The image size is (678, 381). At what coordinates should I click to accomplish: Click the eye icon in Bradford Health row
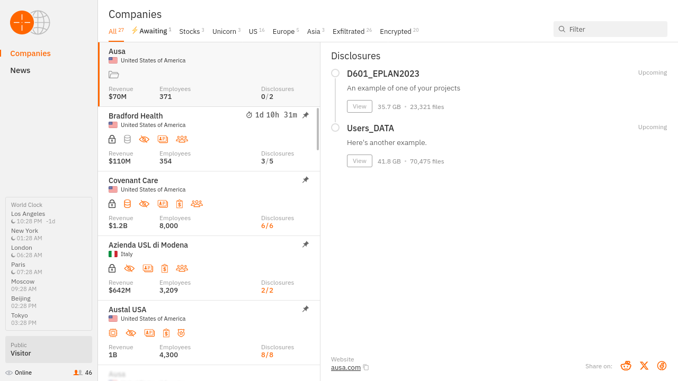[144, 139]
